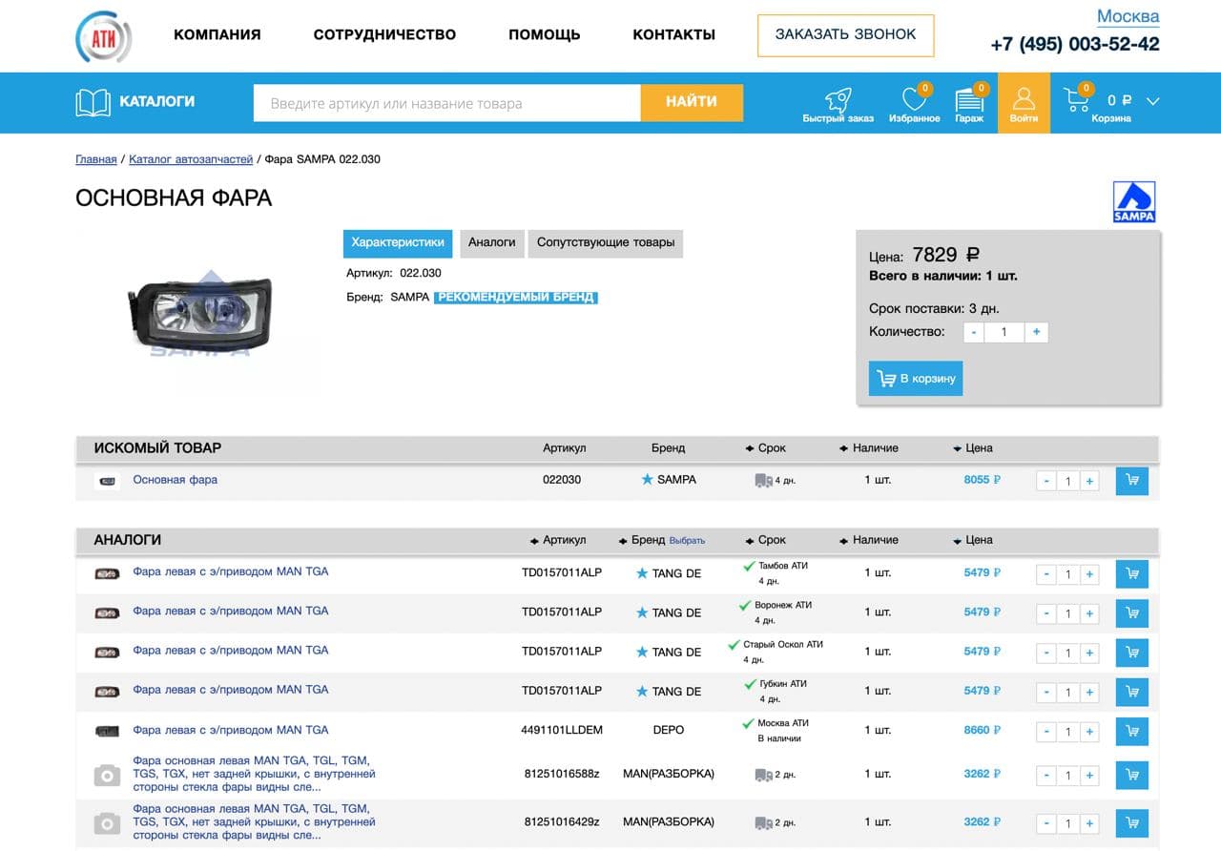Open the Корзина cart icon
The image size is (1221, 851).
pos(1077,98)
